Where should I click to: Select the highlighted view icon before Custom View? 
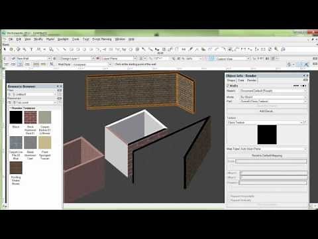[x=211, y=58]
